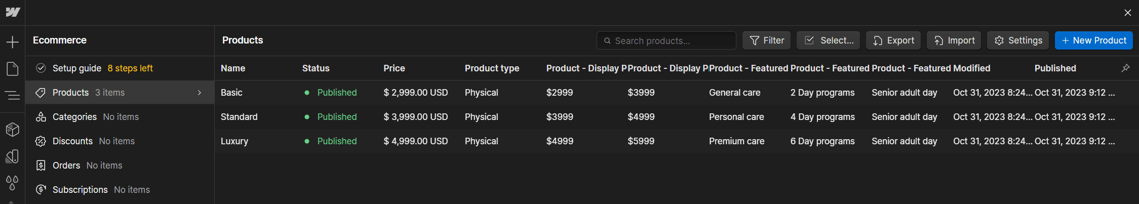Go to Discounts section

pos(72,141)
